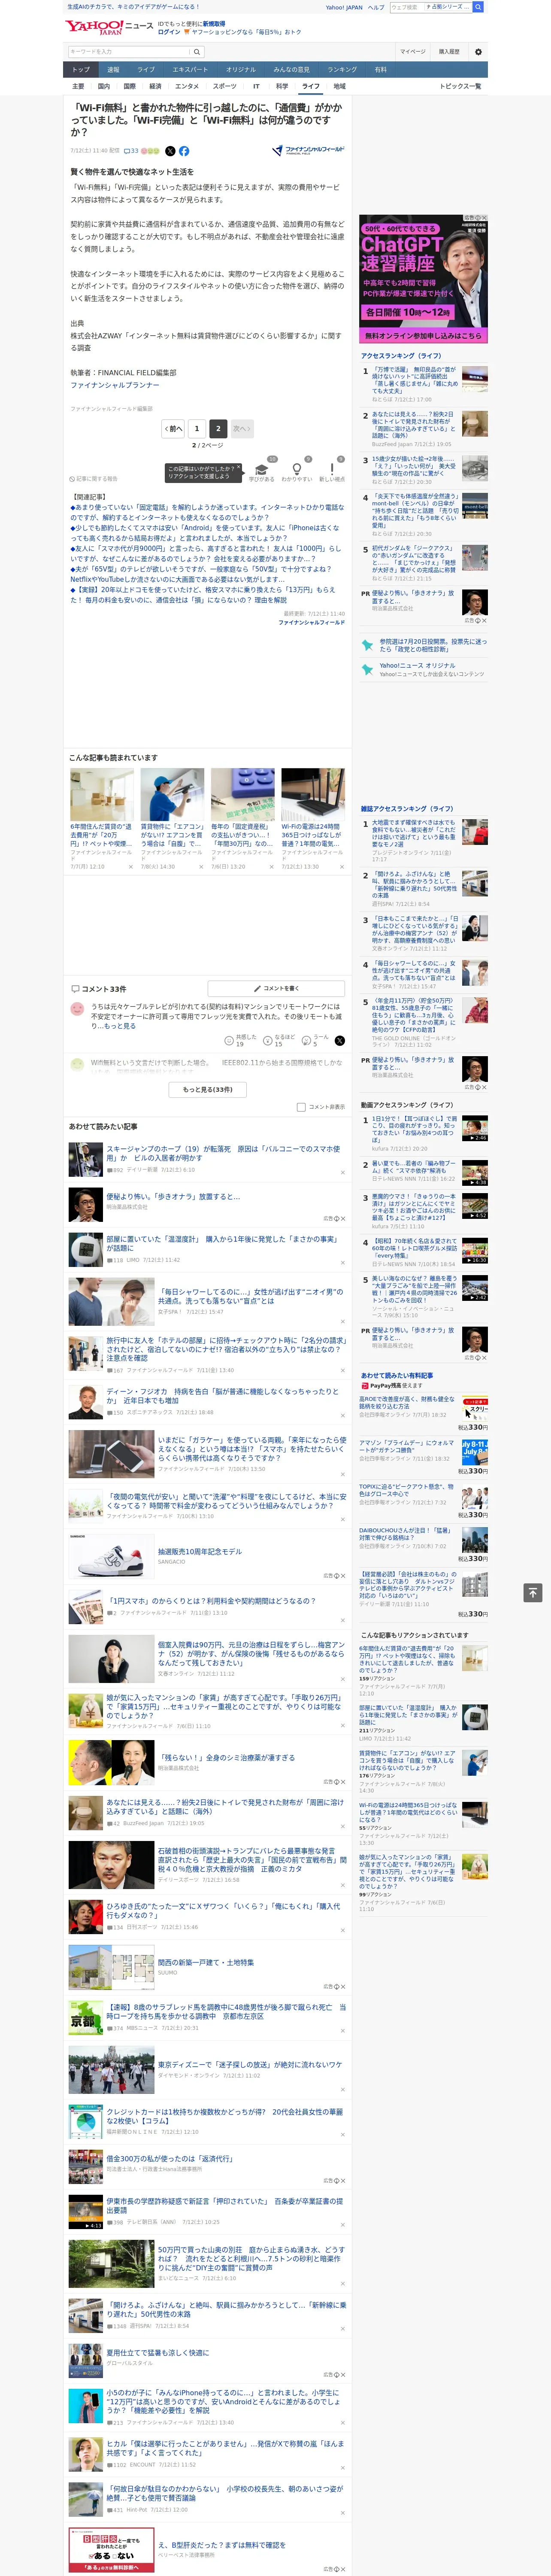Viewport: 551px width, 2576px height.
Task: Go to page 1 of the article
Action: pyautogui.click(x=197, y=428)
